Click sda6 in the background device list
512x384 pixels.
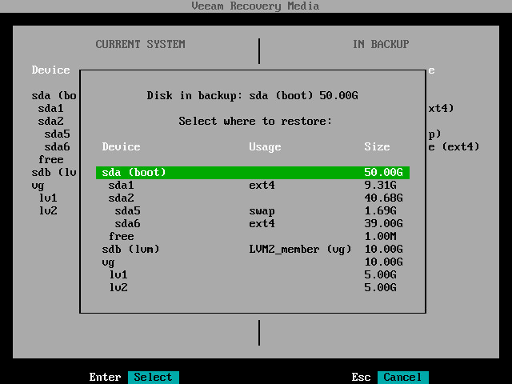(x=57, y=146)
